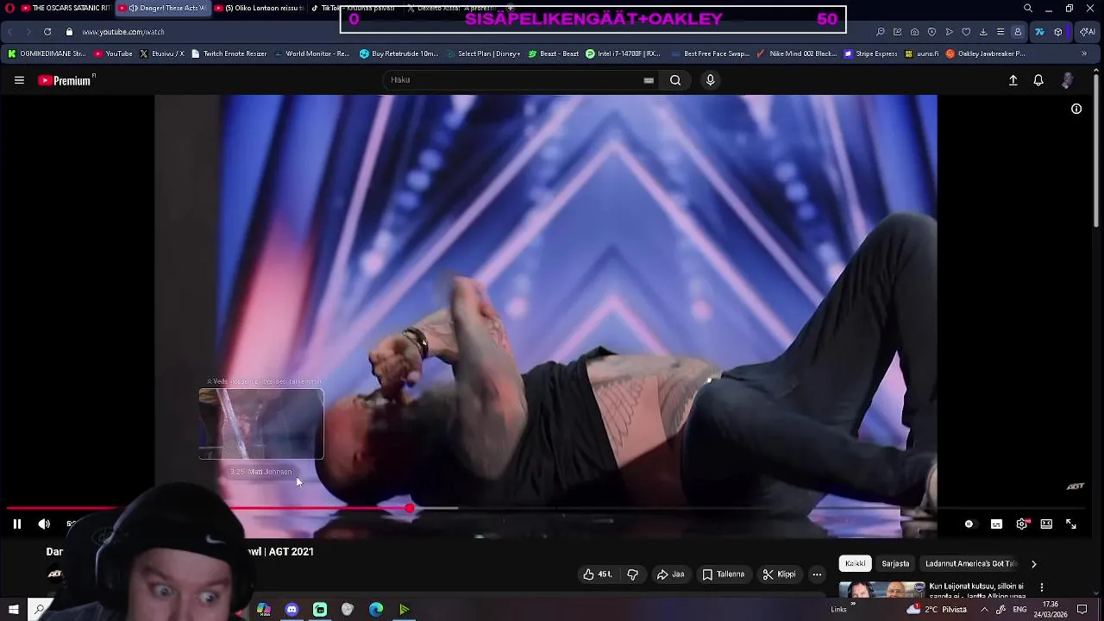Image resolution: width=1104 pixels, height=621 pixels.
Task: Open the Select Plan Disney+ bookmark
Action: click(482, 53)
